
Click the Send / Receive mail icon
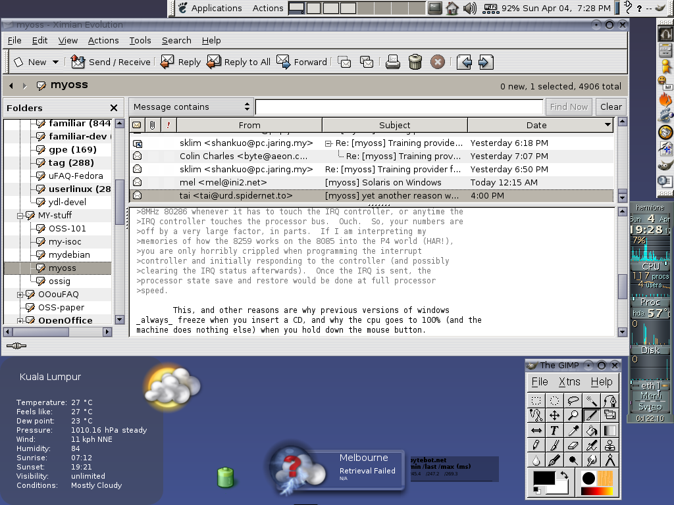(x=78, y=62)
